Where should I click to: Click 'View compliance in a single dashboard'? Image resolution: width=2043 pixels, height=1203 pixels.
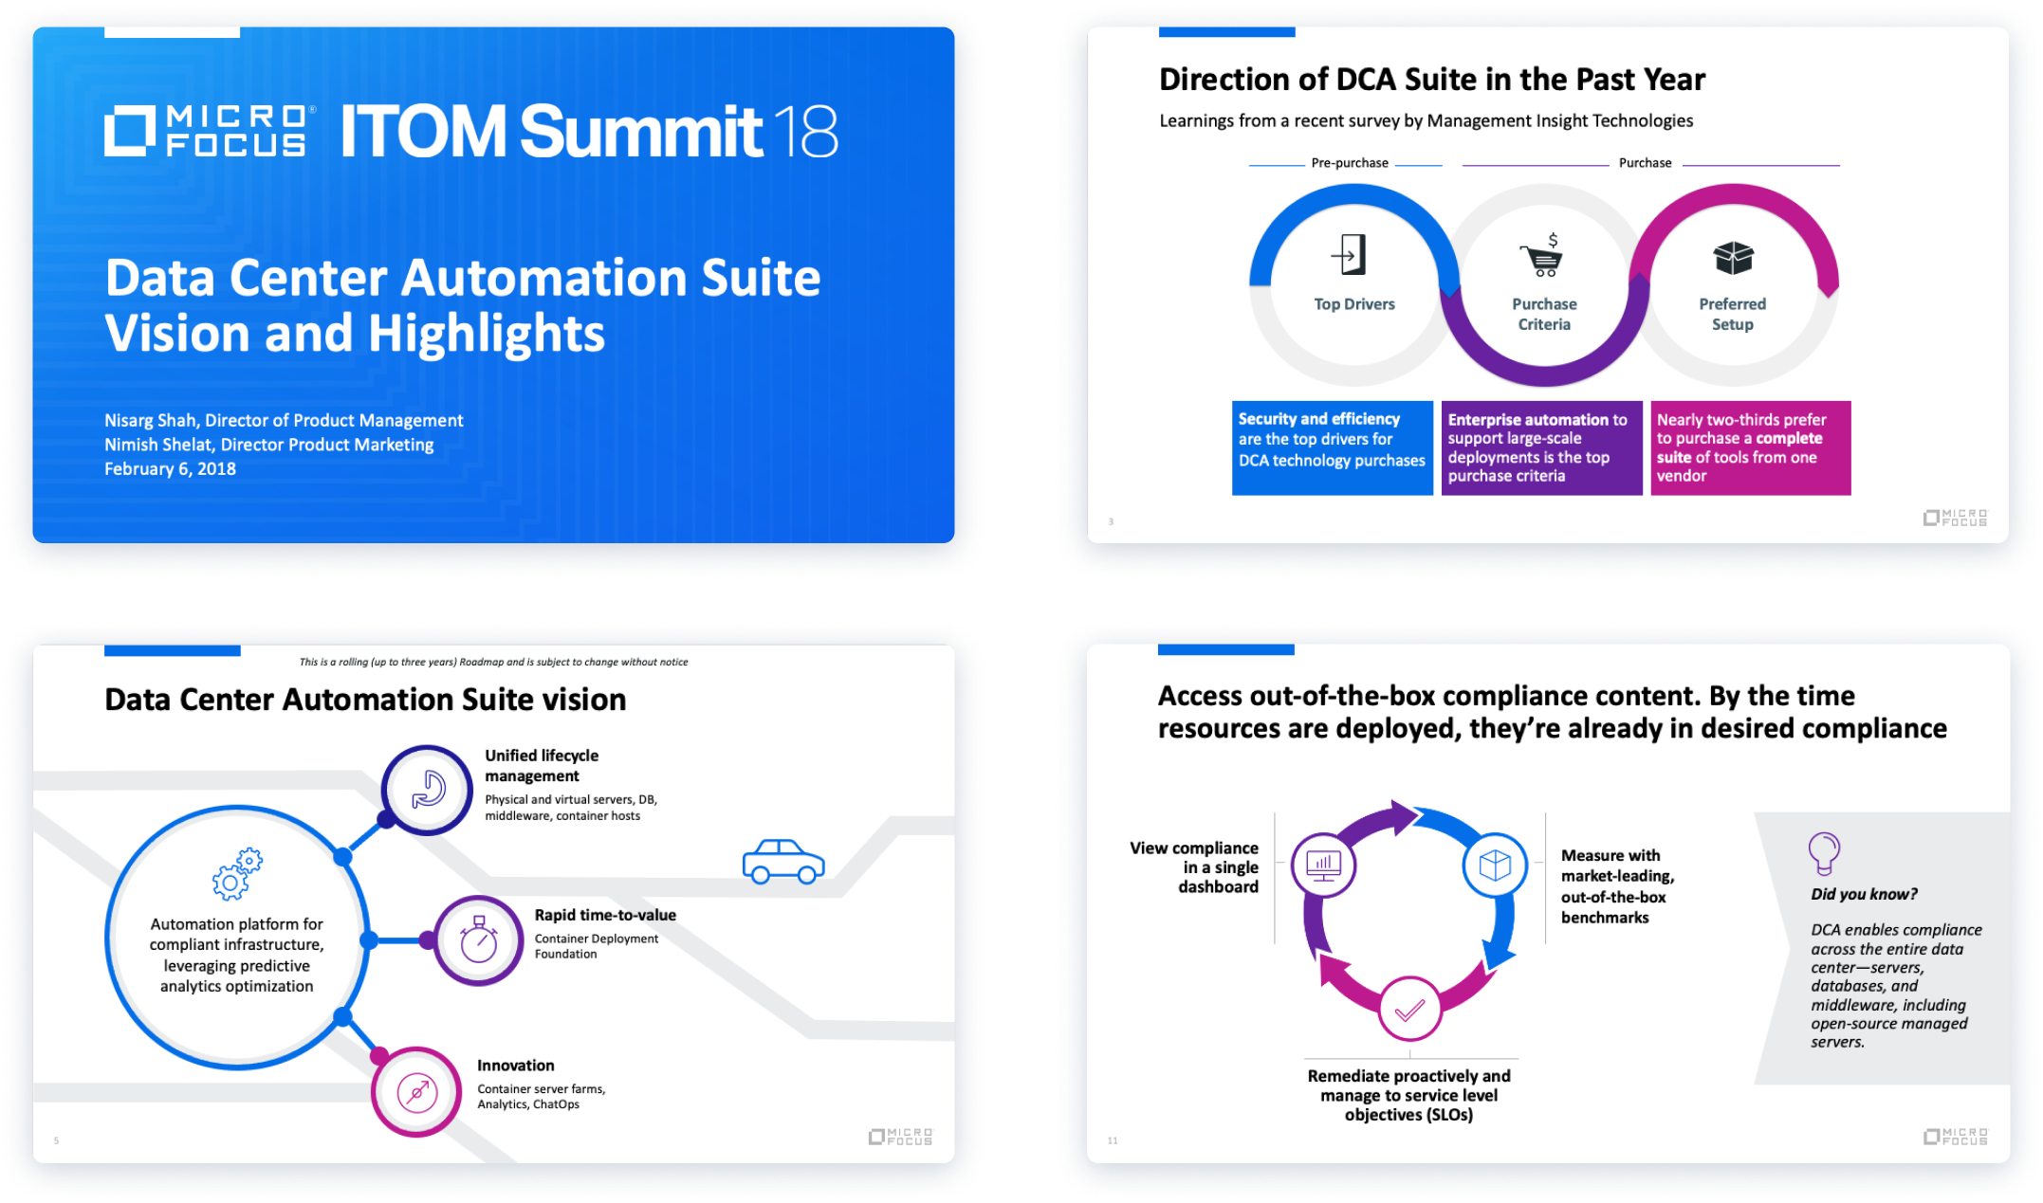click(1194, 867)
